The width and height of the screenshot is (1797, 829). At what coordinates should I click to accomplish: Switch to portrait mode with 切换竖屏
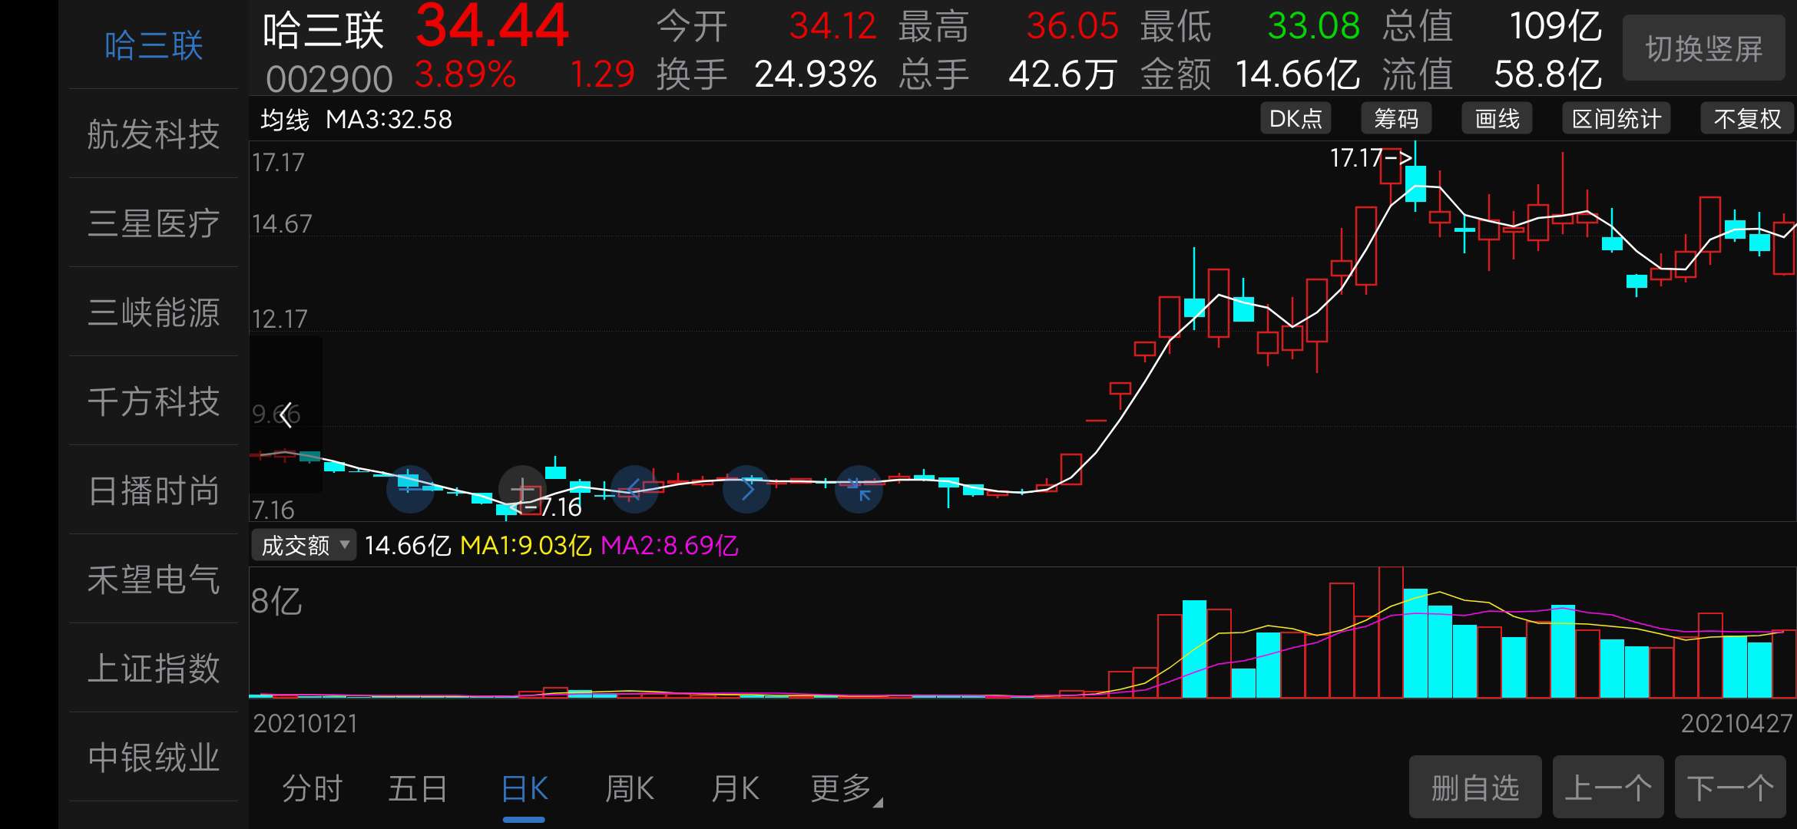1703,48
